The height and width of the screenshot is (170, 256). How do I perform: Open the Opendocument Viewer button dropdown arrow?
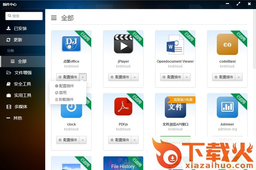pos(187,77)
